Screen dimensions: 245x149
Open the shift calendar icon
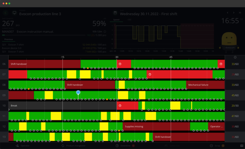point(115,13)
